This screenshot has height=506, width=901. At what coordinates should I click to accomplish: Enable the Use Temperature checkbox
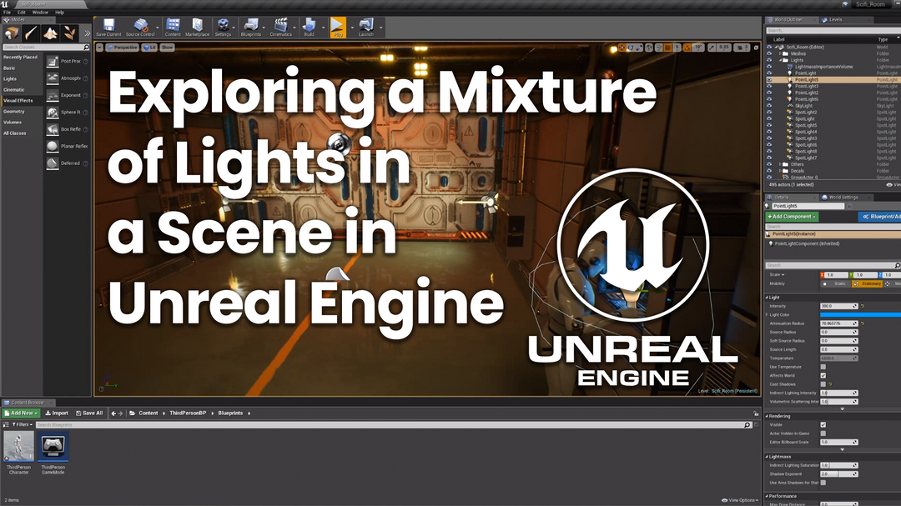click(823, 367)
